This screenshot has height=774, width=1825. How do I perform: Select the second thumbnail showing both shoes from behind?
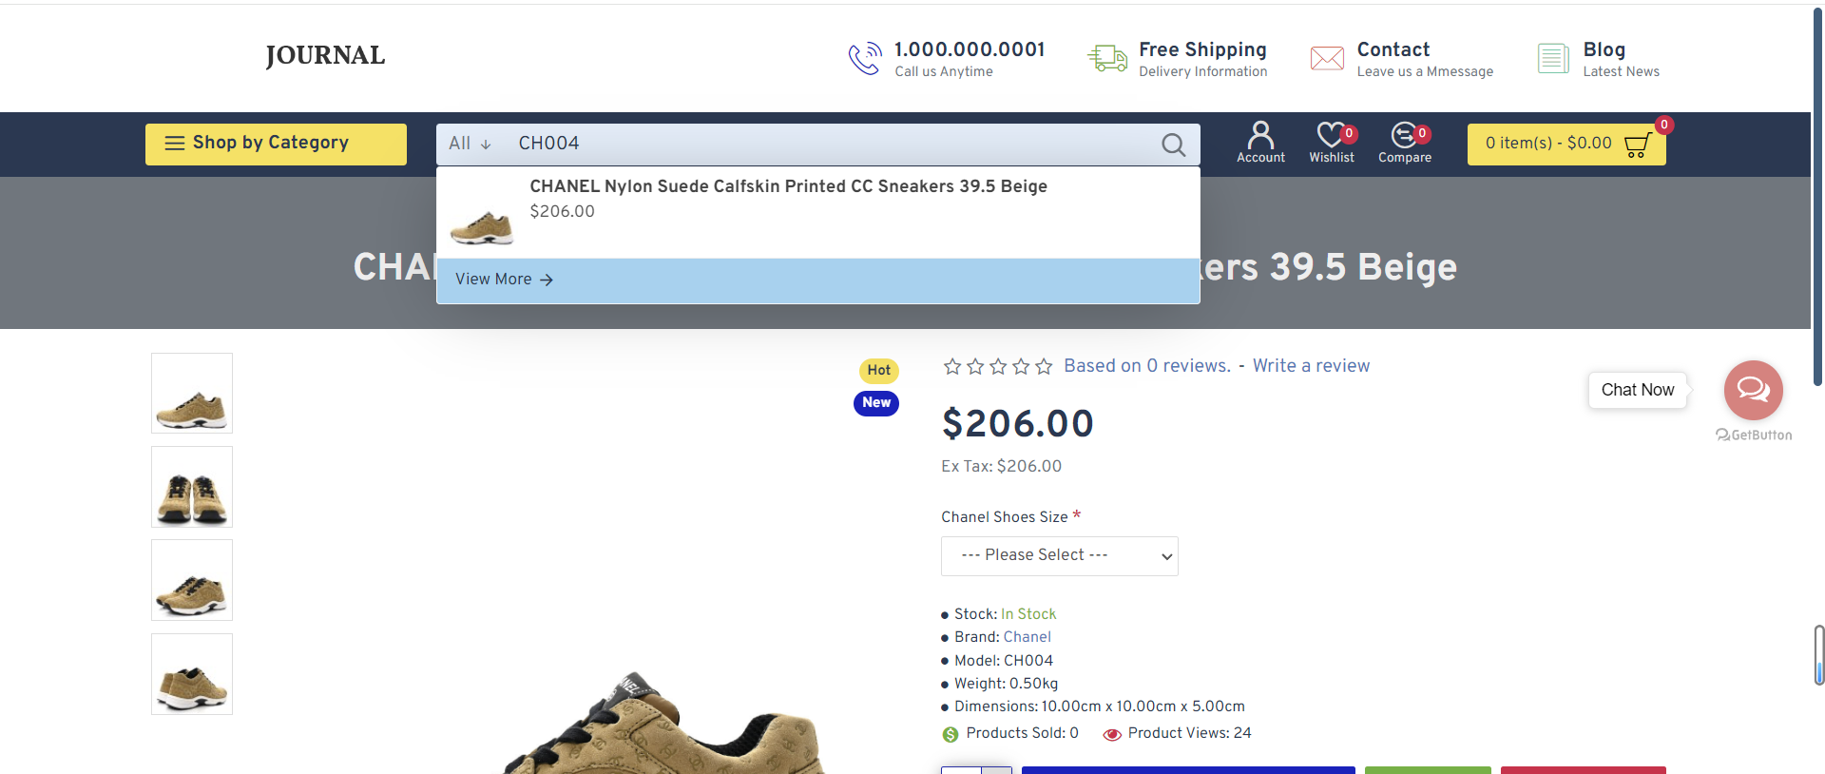pos(192,487)
